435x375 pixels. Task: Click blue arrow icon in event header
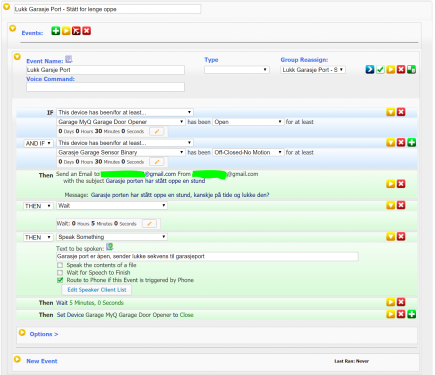pyautogui.click(x=369, y=69)
